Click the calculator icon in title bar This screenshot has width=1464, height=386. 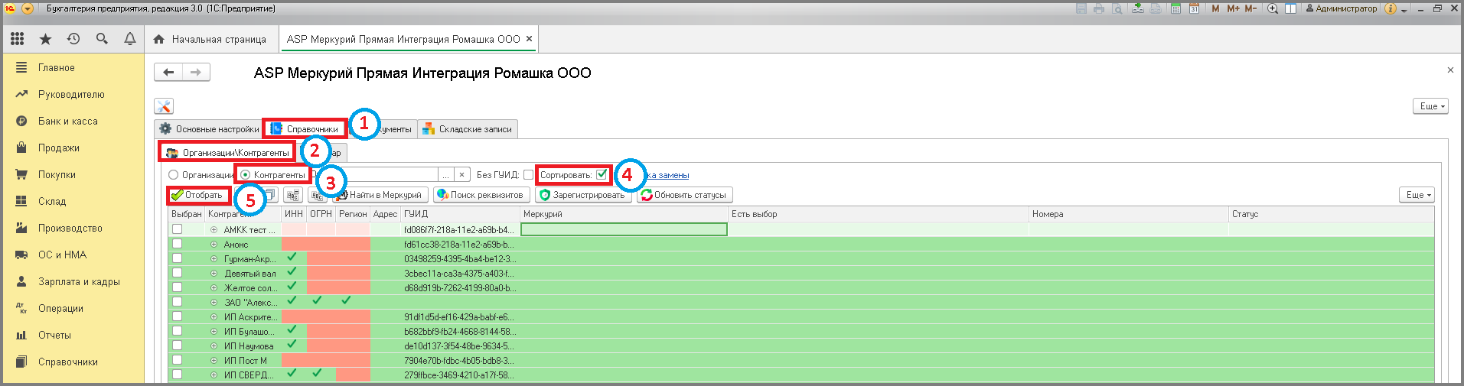pyautogui.click(x=1175, y=8)
